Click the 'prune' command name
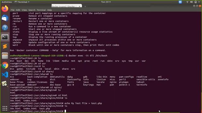The image size is (202, 113). pos(16,16)
